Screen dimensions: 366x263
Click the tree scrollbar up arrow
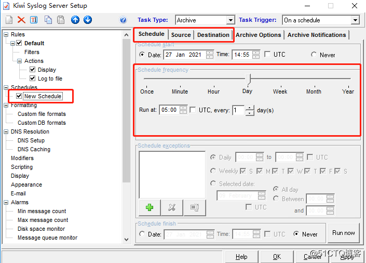point(126,35)
